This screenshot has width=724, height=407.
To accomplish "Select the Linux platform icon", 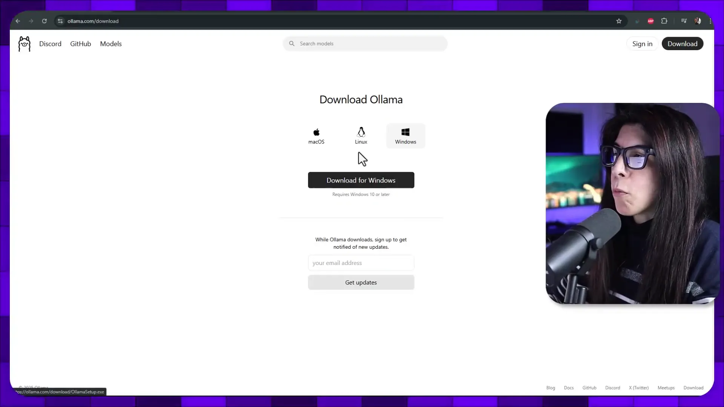I will point(361,135).
